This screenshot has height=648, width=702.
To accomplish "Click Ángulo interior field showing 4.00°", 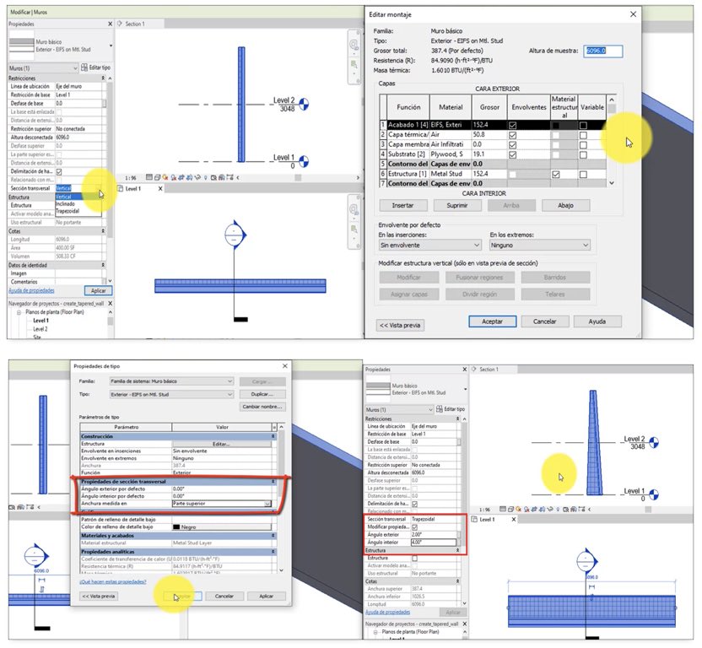I will pos(434,542).
